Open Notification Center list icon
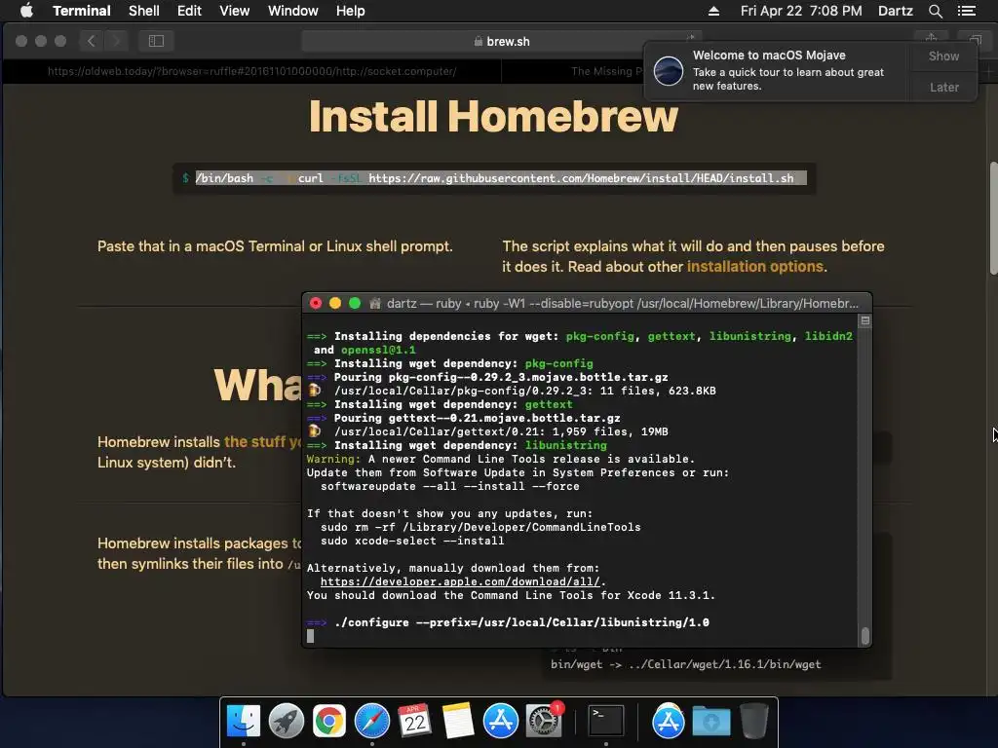998x748 pixels. tap(967, 11)
